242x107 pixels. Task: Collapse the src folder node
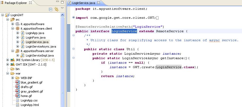(x=7, y=20)
